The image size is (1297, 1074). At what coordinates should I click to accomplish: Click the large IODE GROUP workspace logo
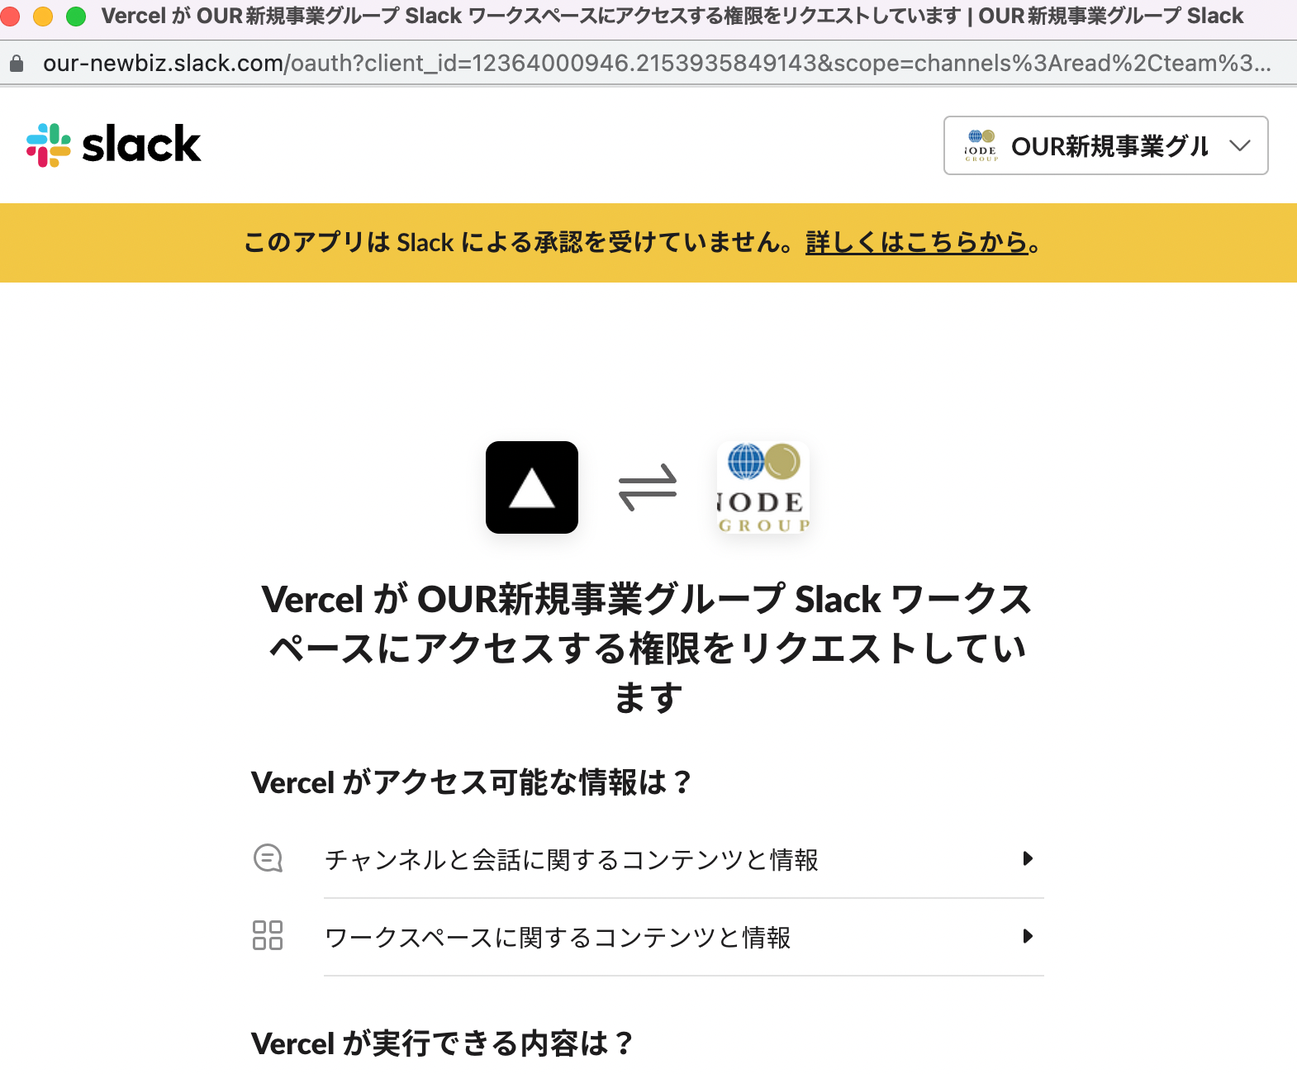pyautogui.click(x=763, y=487)
